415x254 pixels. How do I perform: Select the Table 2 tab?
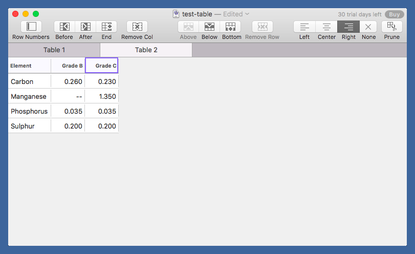[x=146, y=50]
